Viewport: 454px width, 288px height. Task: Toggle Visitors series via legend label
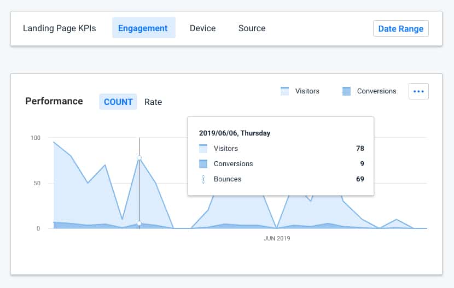(x=307, y=91)
